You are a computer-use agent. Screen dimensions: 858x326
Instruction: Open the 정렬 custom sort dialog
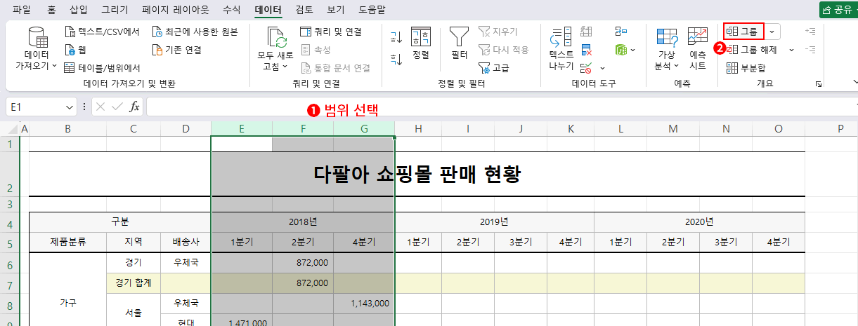point(421,43)
